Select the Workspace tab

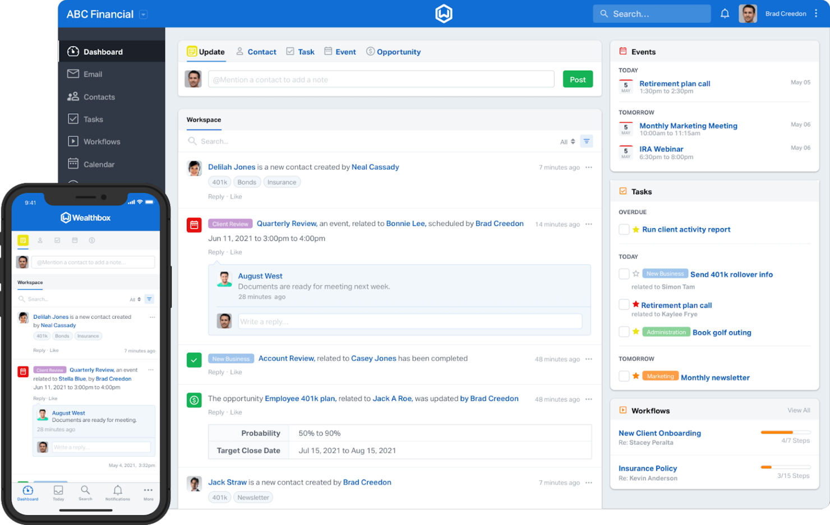204,120
